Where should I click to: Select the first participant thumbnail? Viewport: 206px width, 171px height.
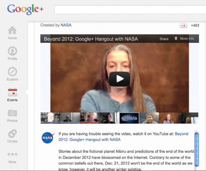click(50, 118)
